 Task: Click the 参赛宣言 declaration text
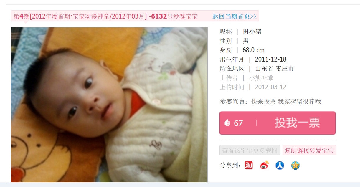click(286, 102)
